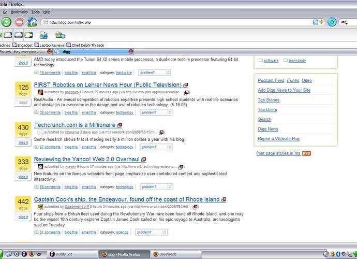
Task: Open problem? dropdown under Captain Cook's story
Action: point(151,233)
